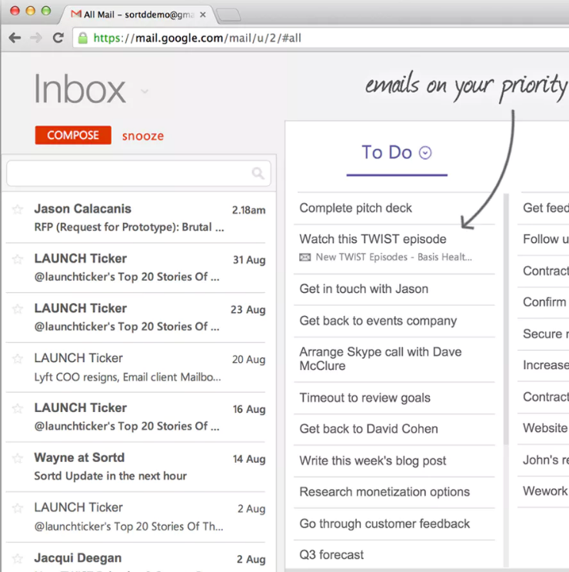Open a new browser tab

point(228,15)
